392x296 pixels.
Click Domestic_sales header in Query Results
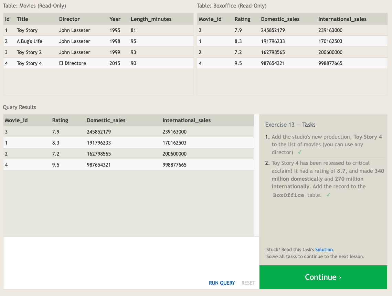[106, 120]
